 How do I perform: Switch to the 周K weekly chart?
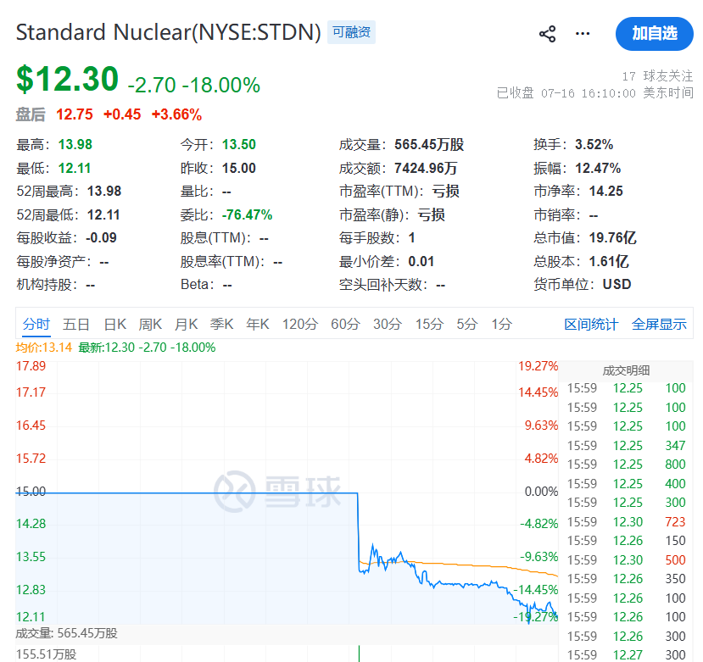point(150,324)
